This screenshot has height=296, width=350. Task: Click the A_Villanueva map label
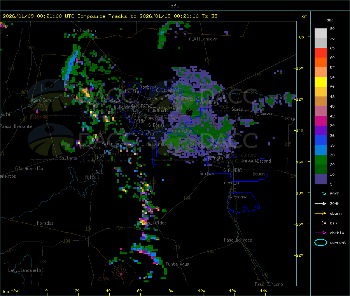(203, 39)
